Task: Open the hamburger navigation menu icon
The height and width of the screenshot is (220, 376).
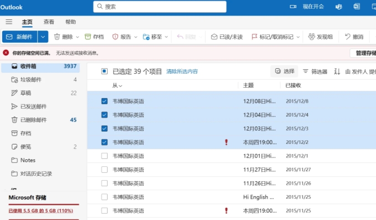Action: pos(9,22)
